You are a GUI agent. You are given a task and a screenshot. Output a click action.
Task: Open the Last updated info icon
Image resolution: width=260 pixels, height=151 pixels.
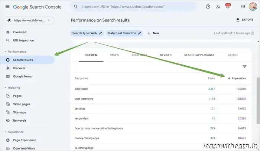coord(252,33)
